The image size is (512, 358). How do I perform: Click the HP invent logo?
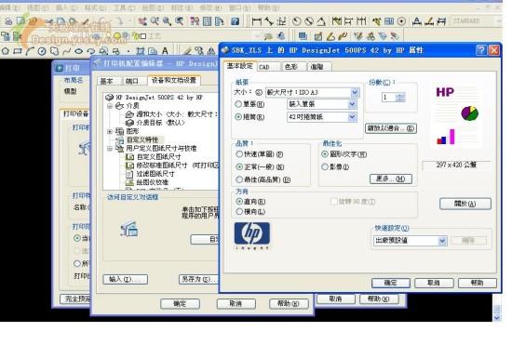(x=251, y=236)
